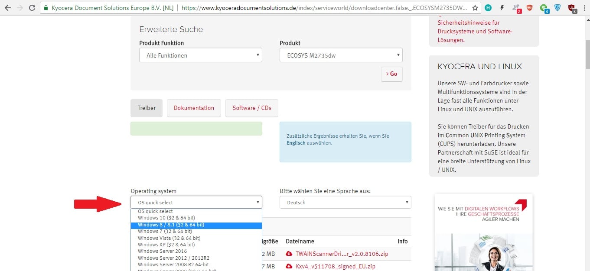Select Windows Server 2008 R2 64-bit
Screen dimensions: 590x271
point(196,265)
